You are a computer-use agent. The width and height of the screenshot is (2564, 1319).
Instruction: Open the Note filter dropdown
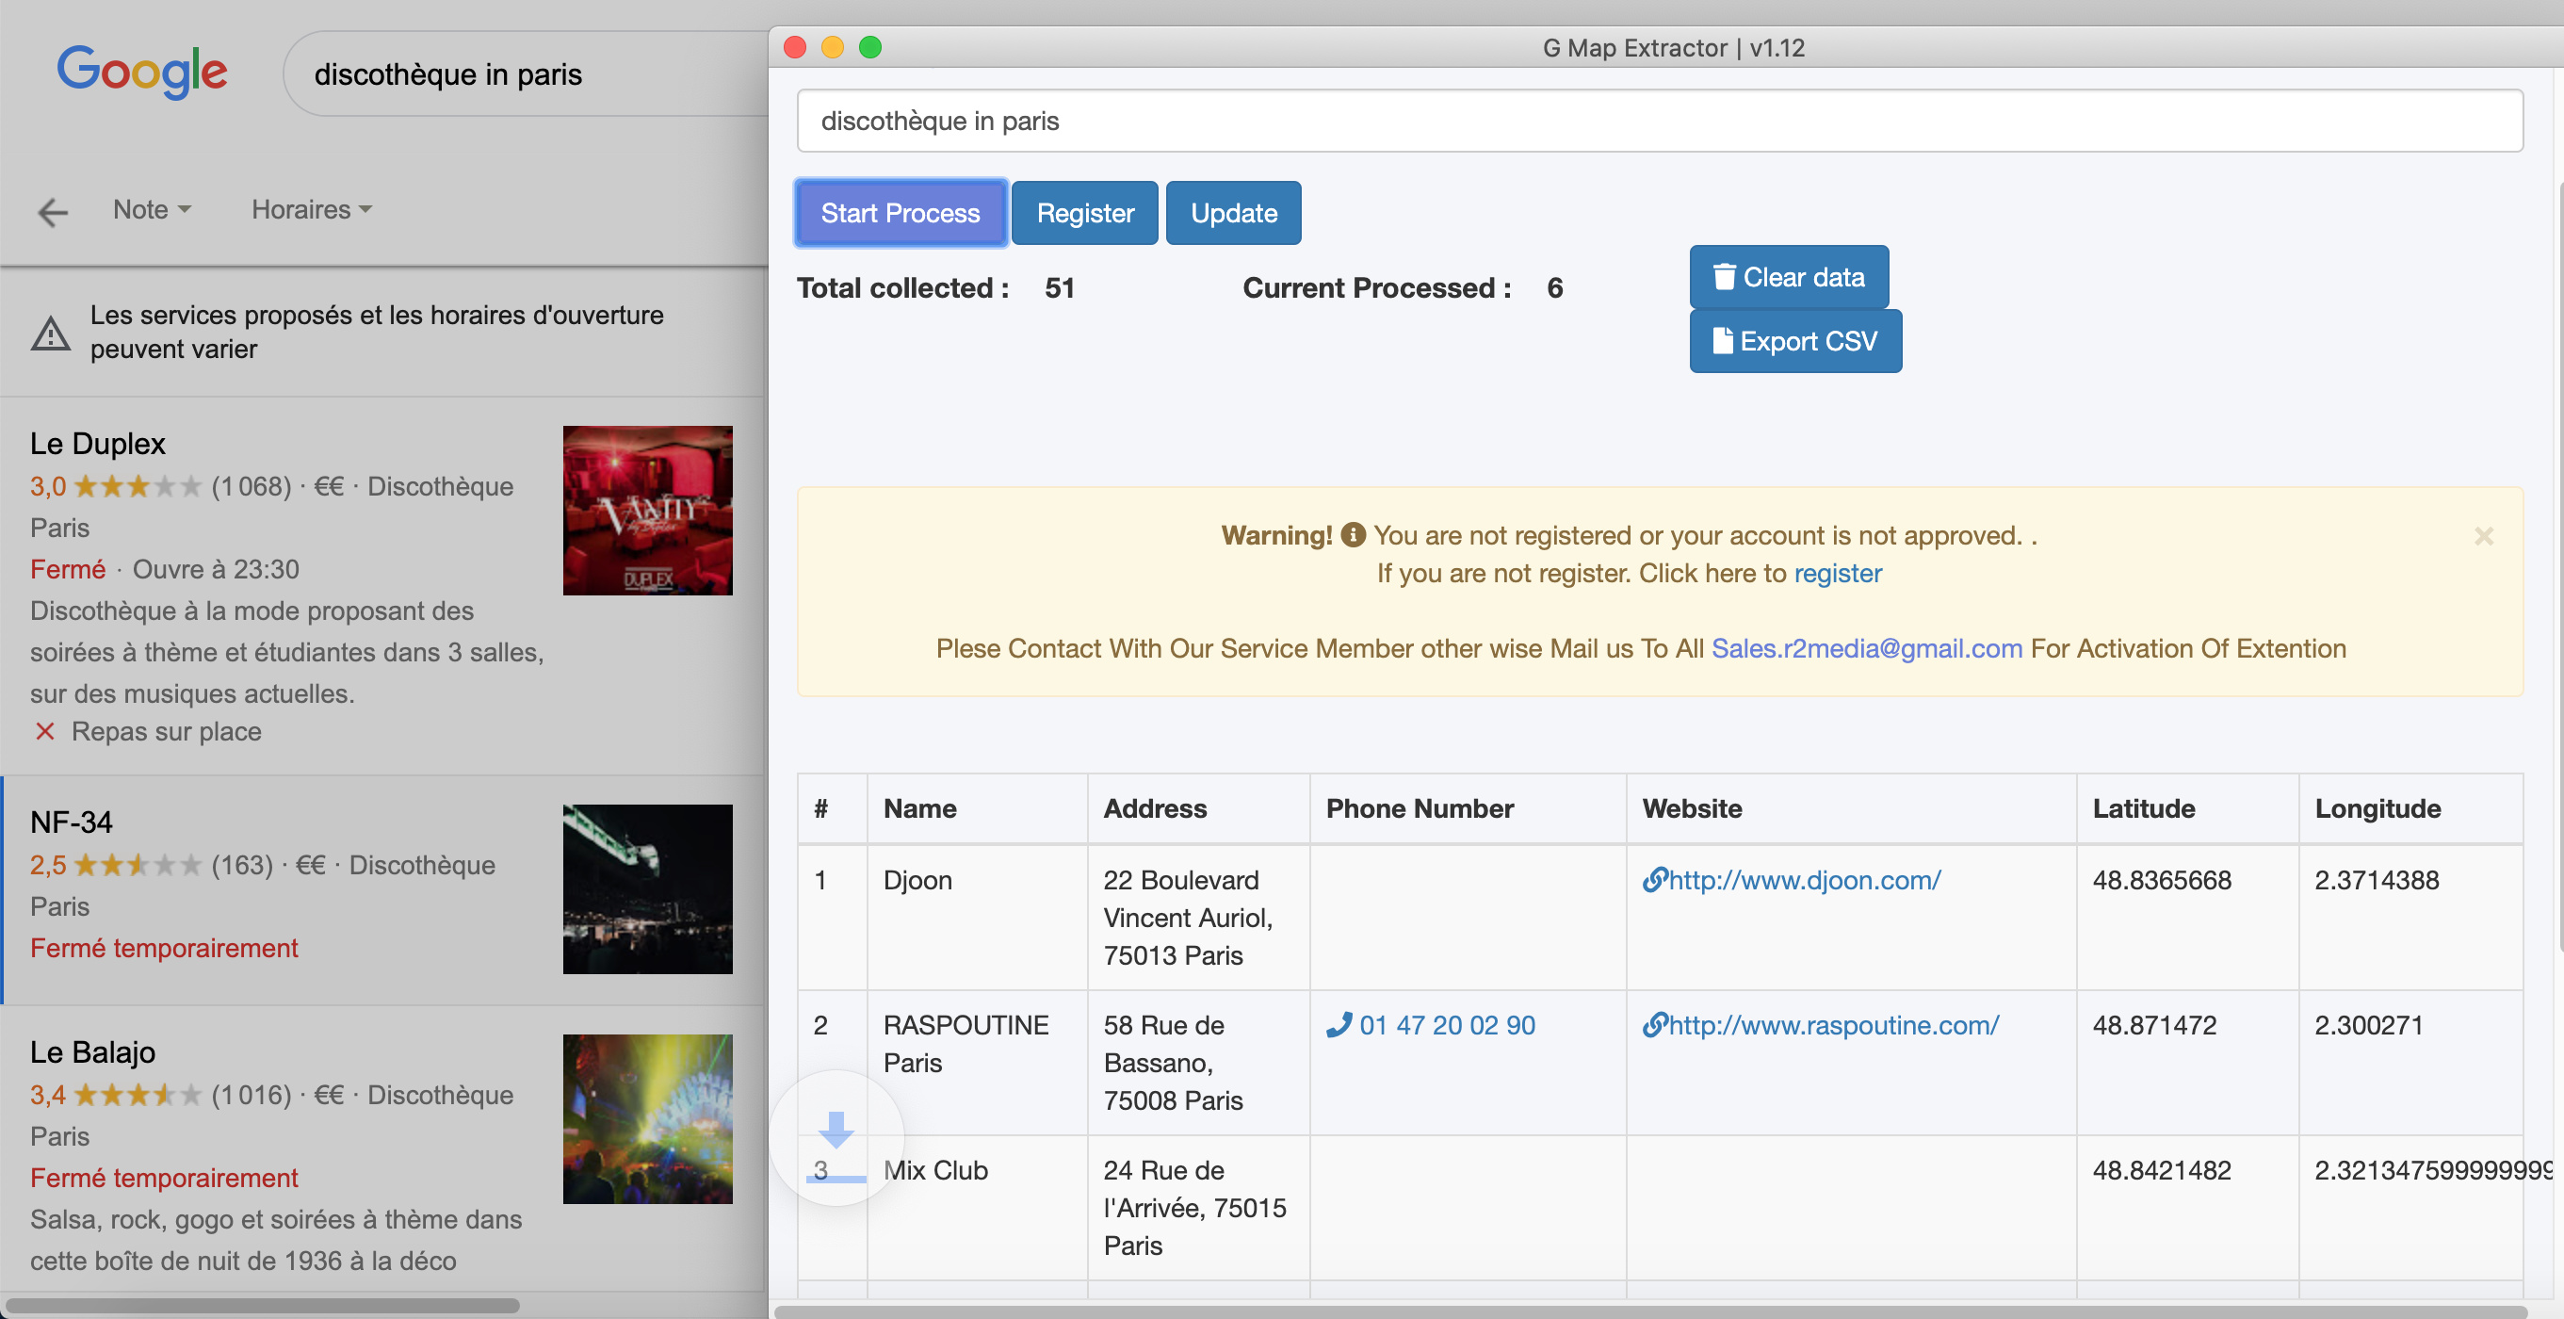coord(152,209)
